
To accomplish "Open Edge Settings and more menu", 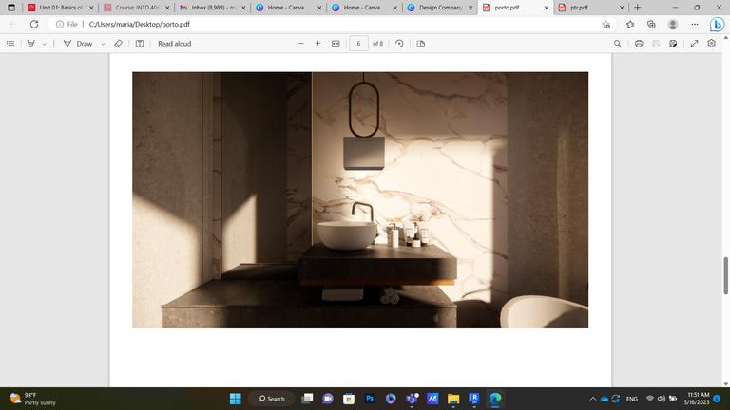I will pos(695,25).
